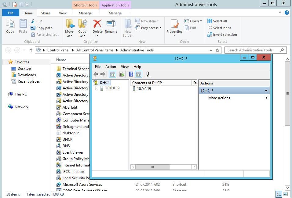Toggle console tree icon in DHCP toolbar
Screen dimensions: 292x198
pyautogui.click(x=113, y=74)
